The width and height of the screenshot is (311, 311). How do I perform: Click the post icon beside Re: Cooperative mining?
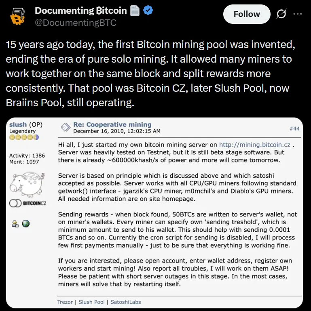pos(65,128)
